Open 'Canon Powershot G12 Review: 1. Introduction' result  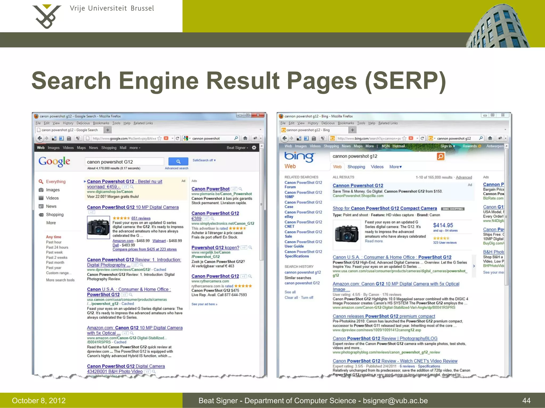[x=134, y=262]
